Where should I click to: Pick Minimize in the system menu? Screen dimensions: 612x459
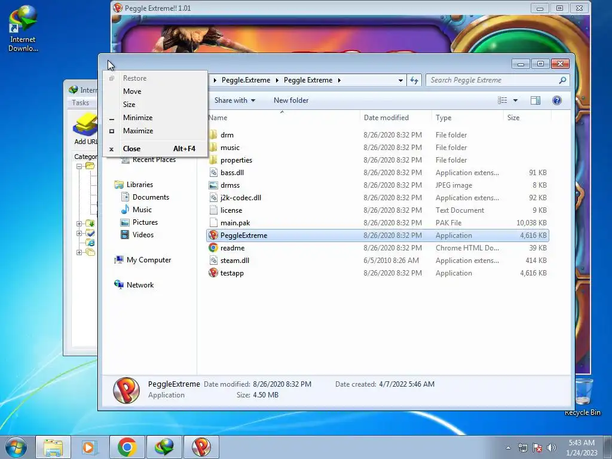click(x=137, y=118)
